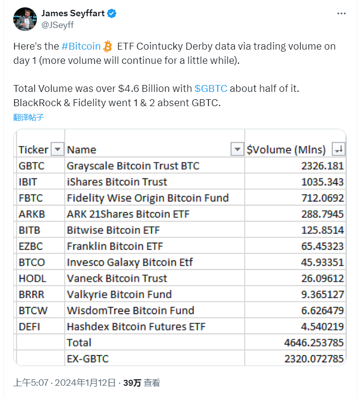Open the Ticker column filter dropdown
This screenshot has height=398, width=364.
point(57,149)
